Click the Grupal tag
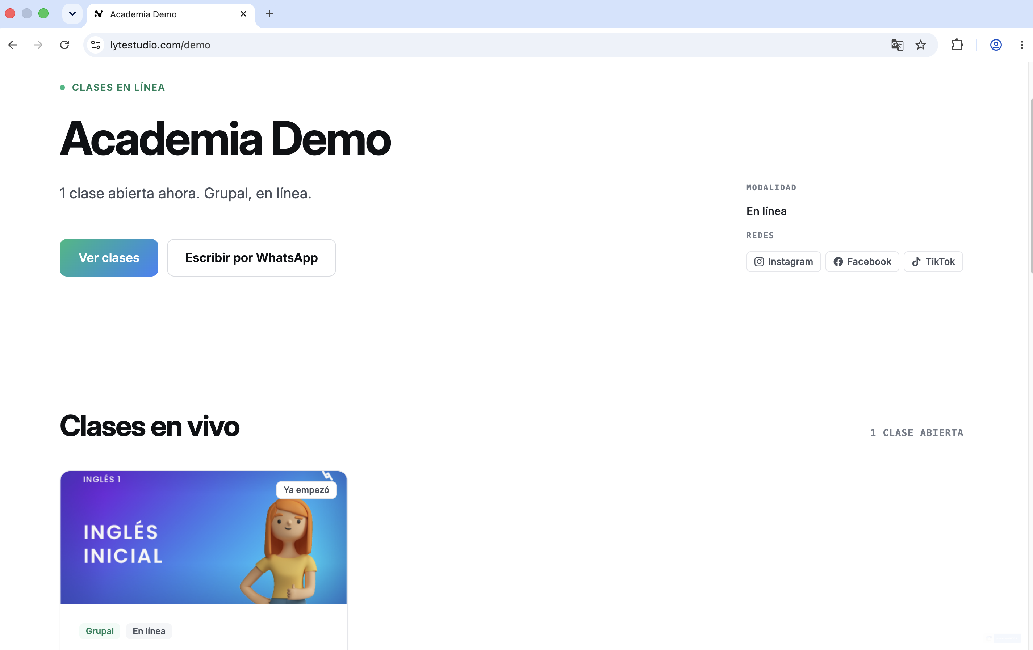This screenshot has width=1033, height=650. click(x=100, y=631)
